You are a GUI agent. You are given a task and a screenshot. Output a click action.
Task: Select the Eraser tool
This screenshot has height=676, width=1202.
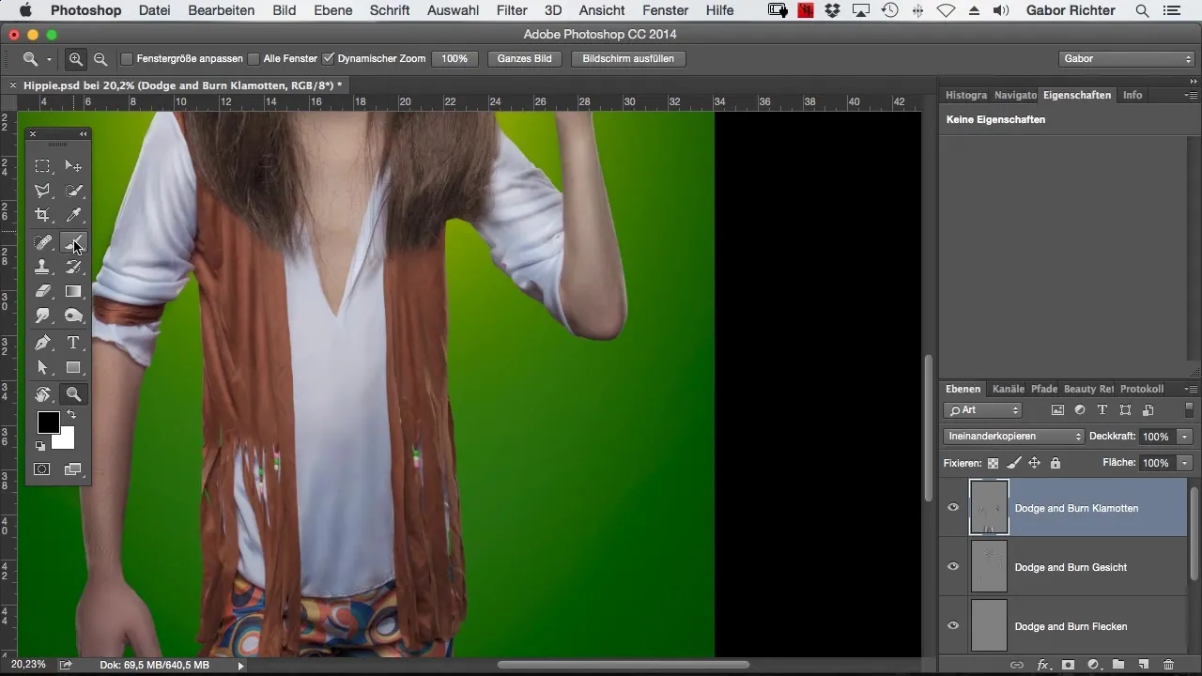point(42,291)
